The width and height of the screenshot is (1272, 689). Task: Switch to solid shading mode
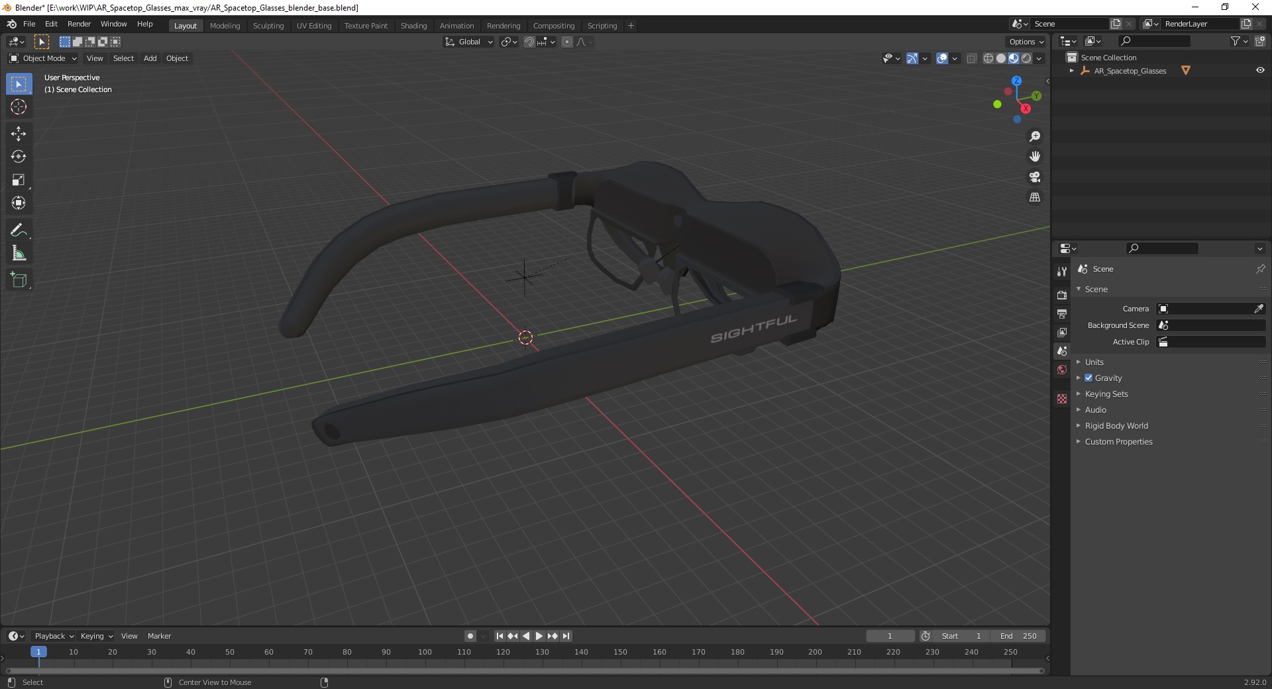pyautogui.click(x=1000, y=58)
